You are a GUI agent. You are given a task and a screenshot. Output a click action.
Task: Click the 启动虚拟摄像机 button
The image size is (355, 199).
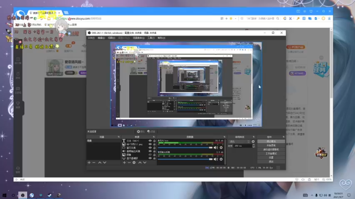pyautogui.click(x=271, y=149)
